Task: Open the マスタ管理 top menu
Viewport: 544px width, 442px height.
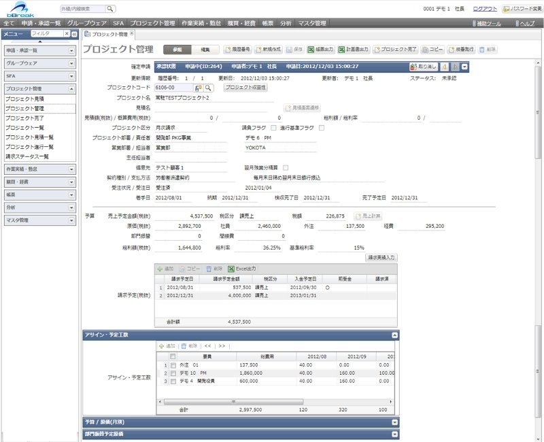Action: coord(312,23)
